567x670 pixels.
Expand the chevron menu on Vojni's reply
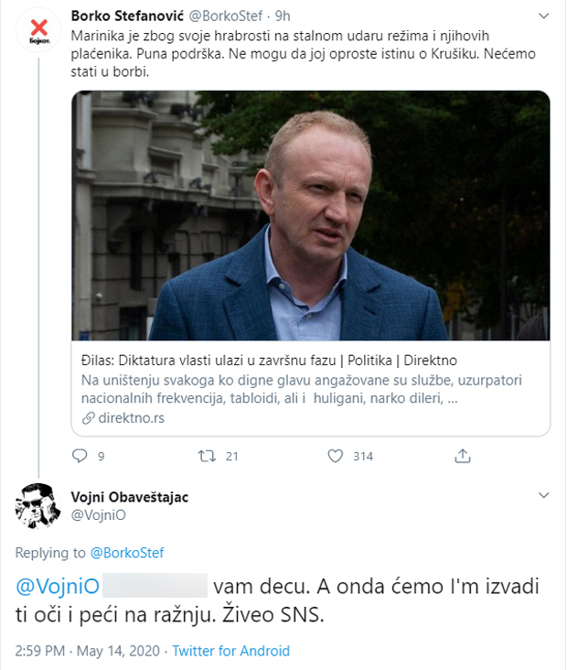pyautogui.click(x=544, y=496)
